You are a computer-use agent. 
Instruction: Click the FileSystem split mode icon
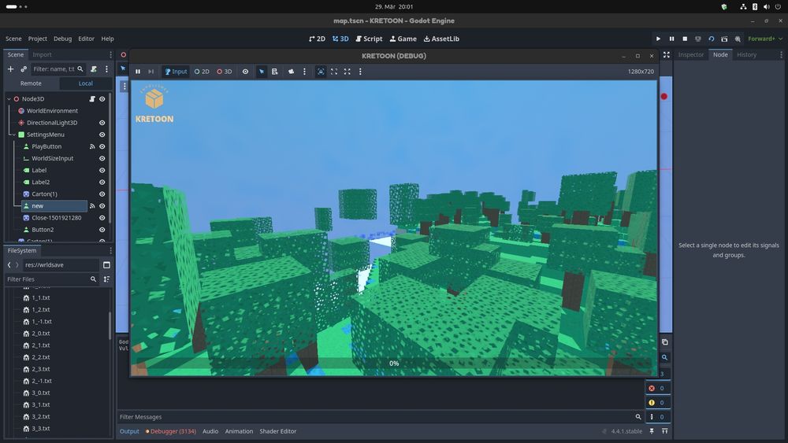point(106,265)
